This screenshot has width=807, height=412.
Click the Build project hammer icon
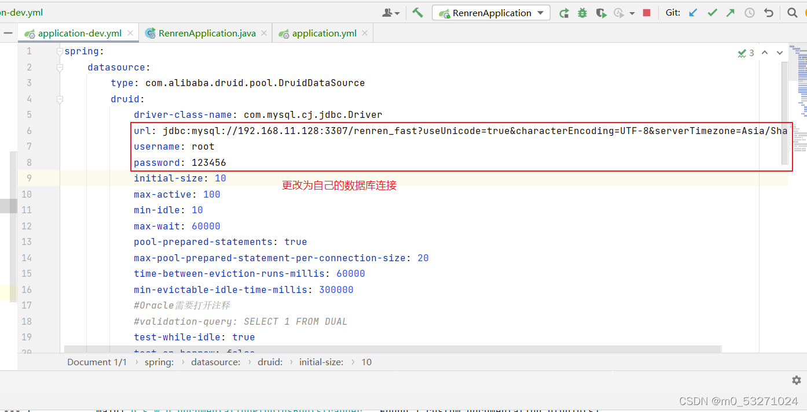418,12
